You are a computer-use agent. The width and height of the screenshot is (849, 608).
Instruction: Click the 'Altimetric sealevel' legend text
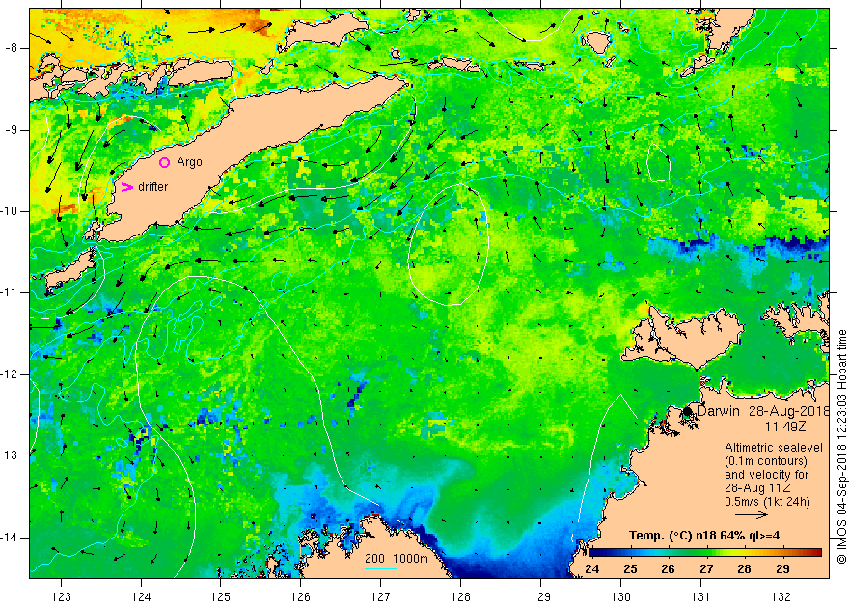(x=774, y=448)
